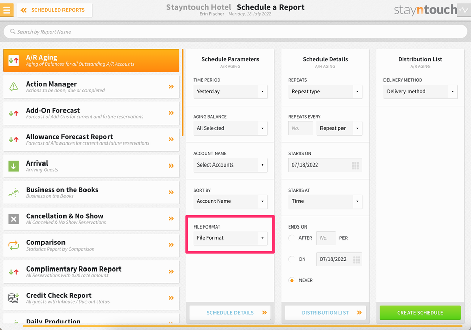This screenshot has height=330, width=471.
Task: Click the A/R Aging arrows icon
Action: pyautogui.click(x=13, y=60)
